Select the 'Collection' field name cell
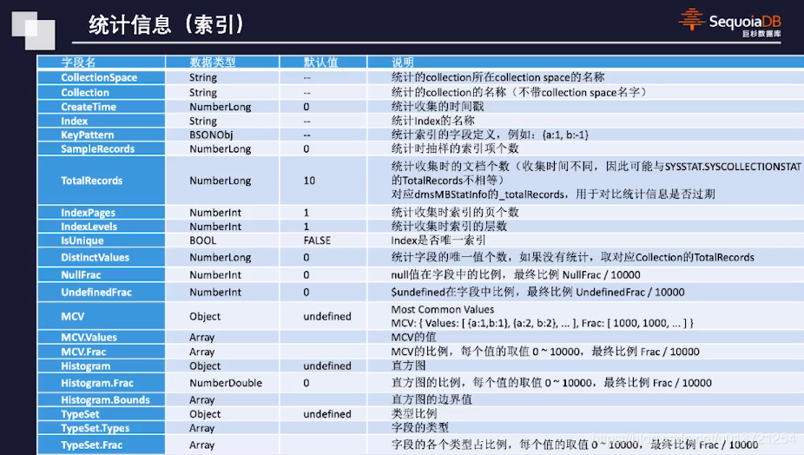This screenshot has height=455, width=804. [101, 92]
